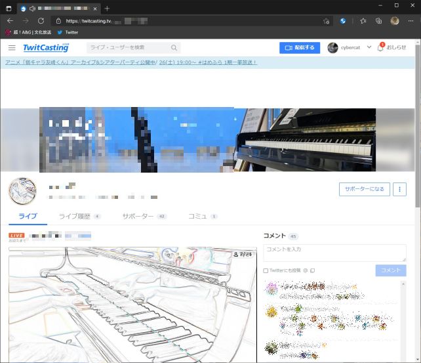The image size is (421, 363).
Task: Reload the page with refresh icon
Action: pos(41,21)
